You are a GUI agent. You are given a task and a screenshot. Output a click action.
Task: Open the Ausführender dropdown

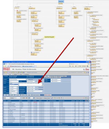coord(31,89)
